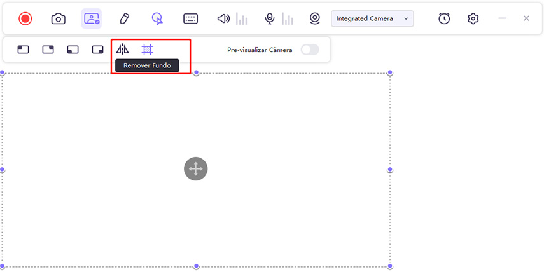This screenshot has height=272, width=544.
Task: Take a screenshot with the camera icon
Action: point(59,18)
